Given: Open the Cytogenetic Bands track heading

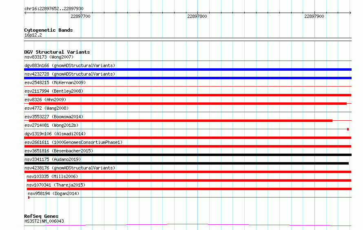Looking at the screenshot, I should [x=49, y=30].
